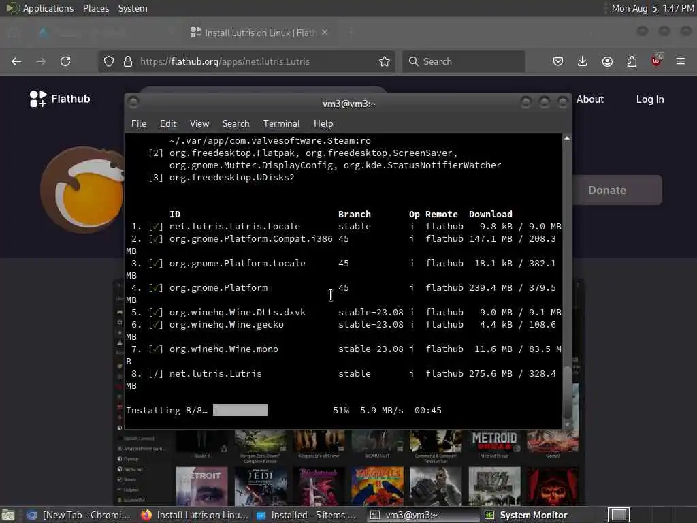Click org.winehq.Wine.mono text

pos(223,349)
